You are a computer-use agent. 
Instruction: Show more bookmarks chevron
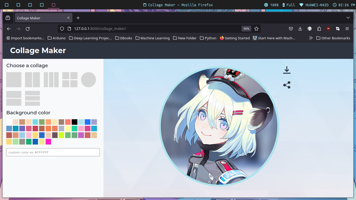[311, 38]
